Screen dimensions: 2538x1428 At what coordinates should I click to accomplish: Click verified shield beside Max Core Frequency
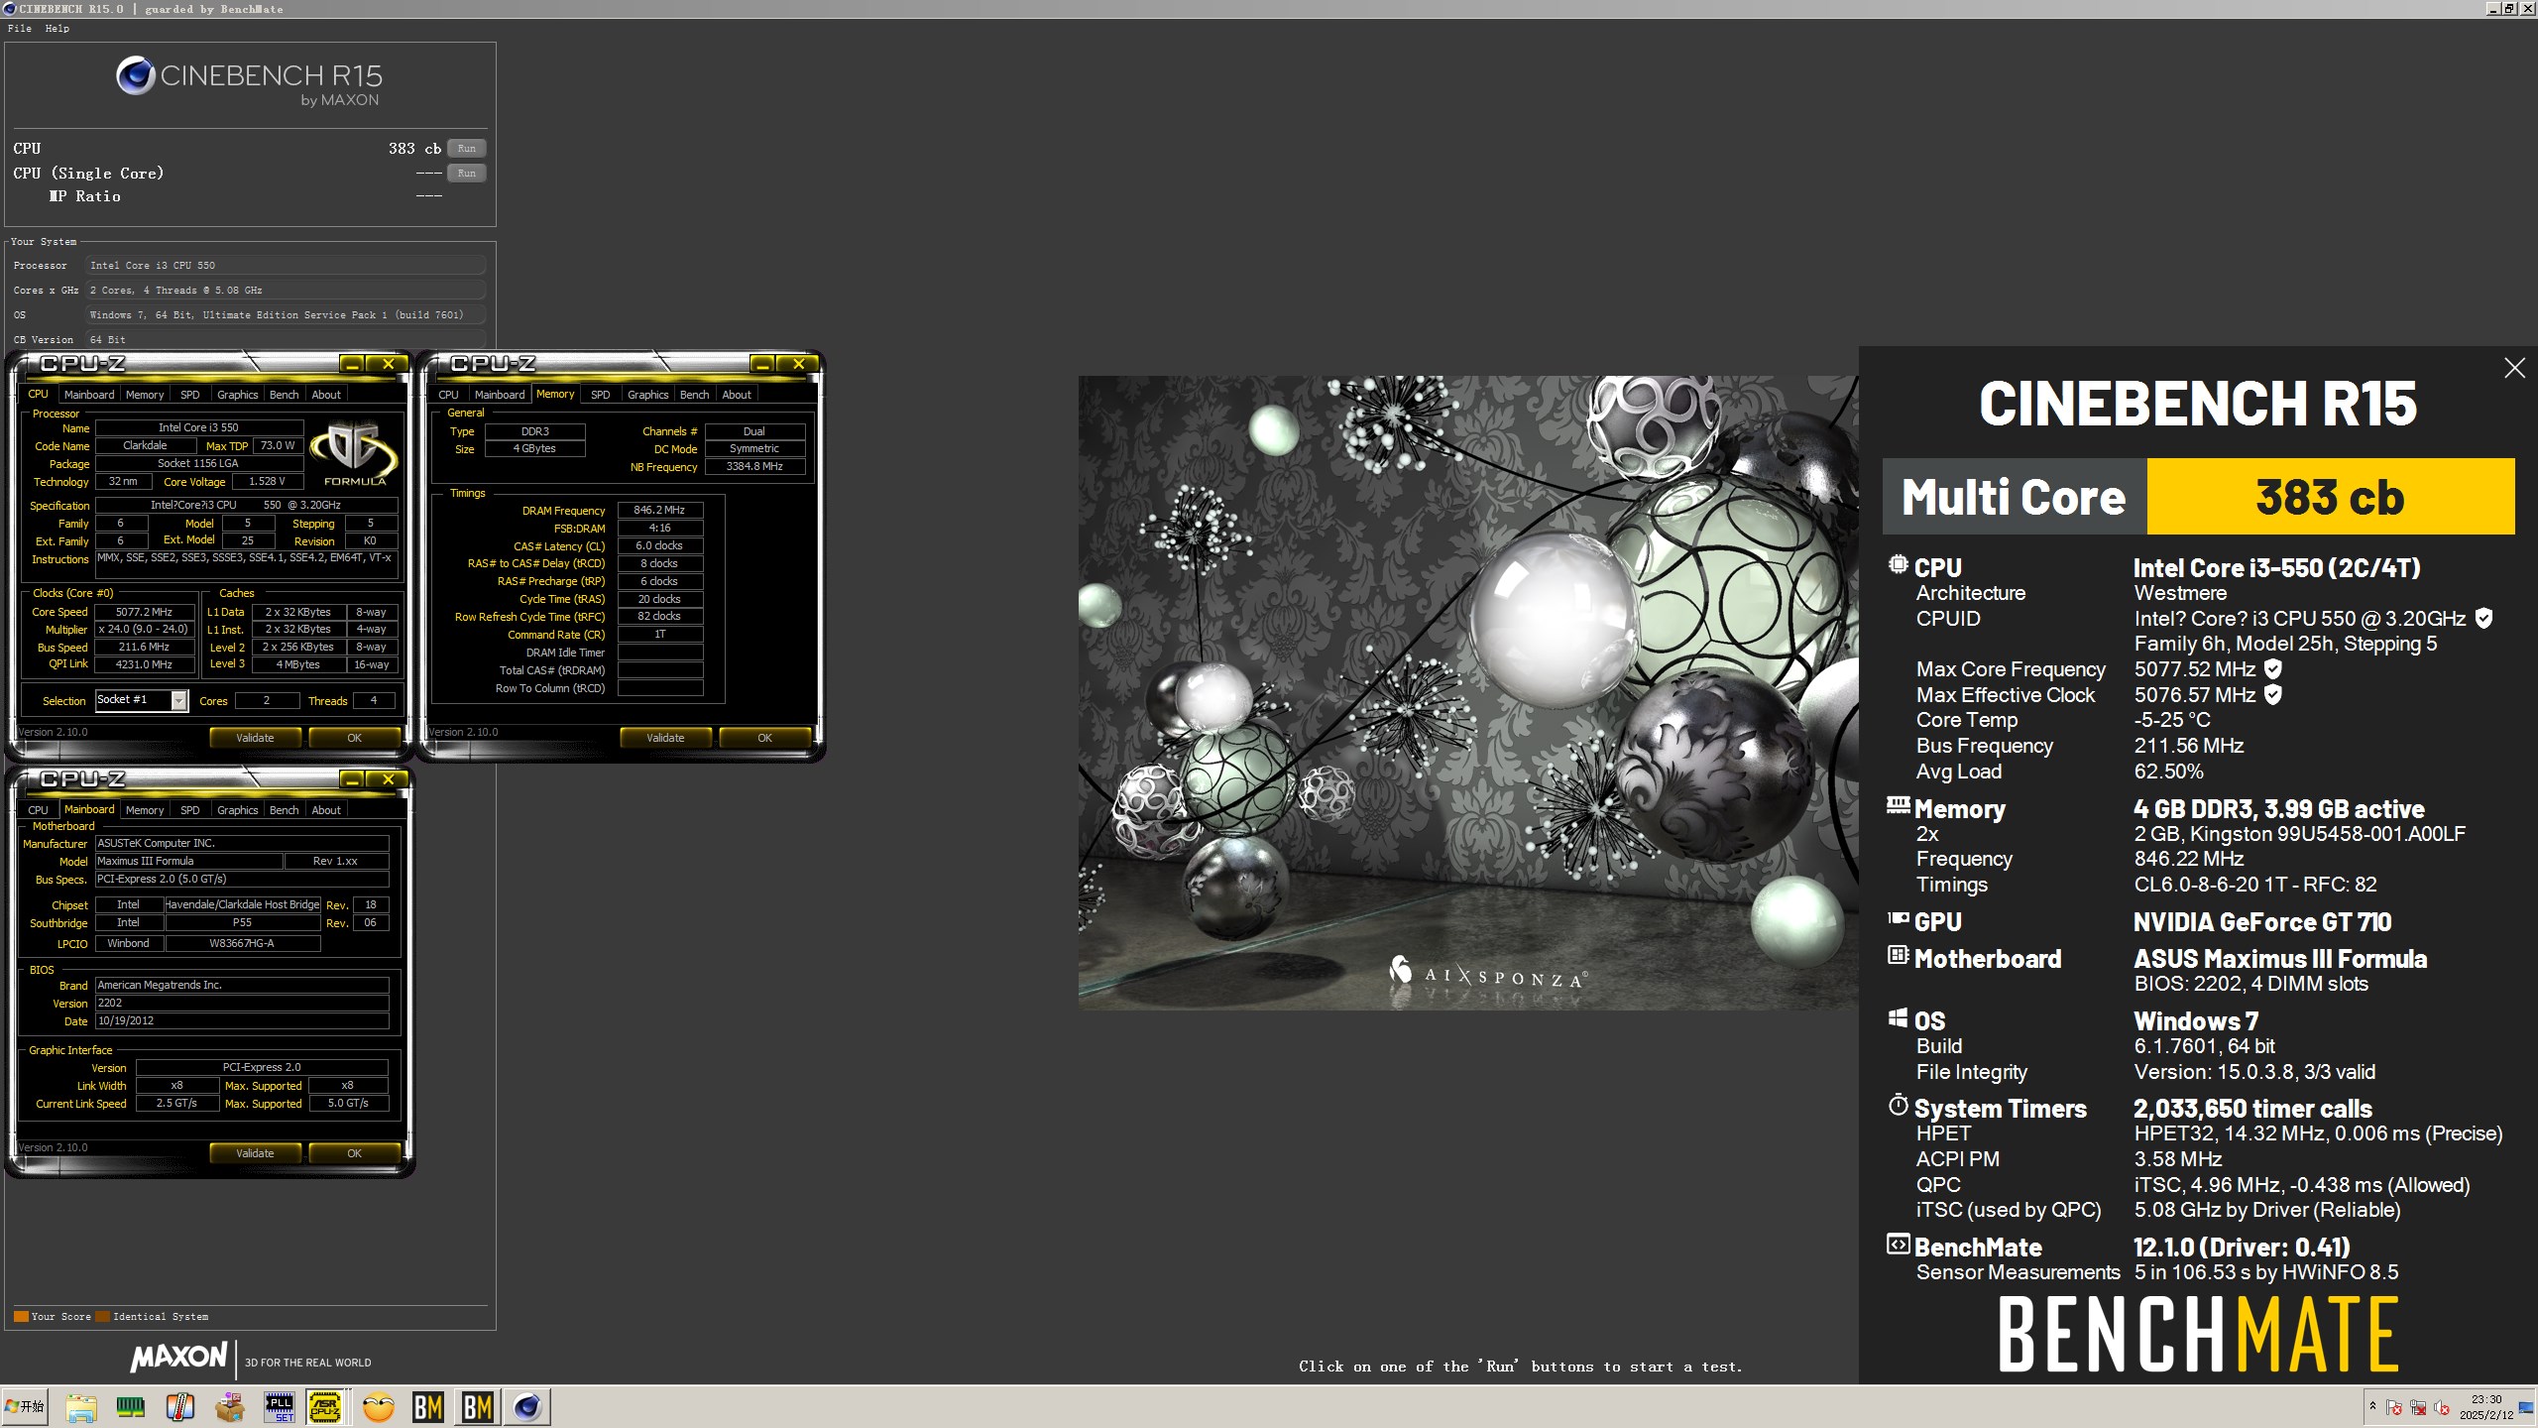[2273, 669]
